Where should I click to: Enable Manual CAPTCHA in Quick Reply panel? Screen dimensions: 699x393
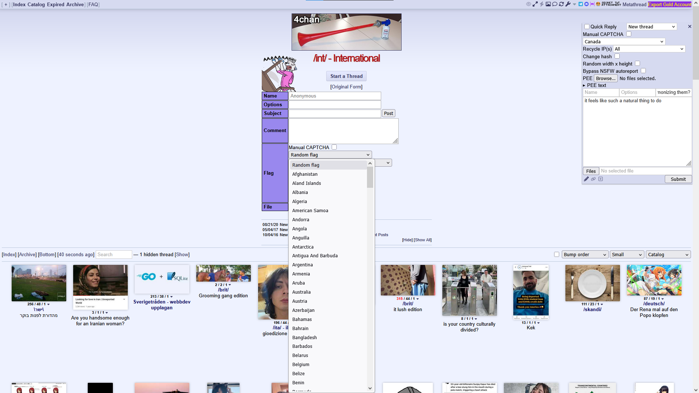click(x=629, y=34)
